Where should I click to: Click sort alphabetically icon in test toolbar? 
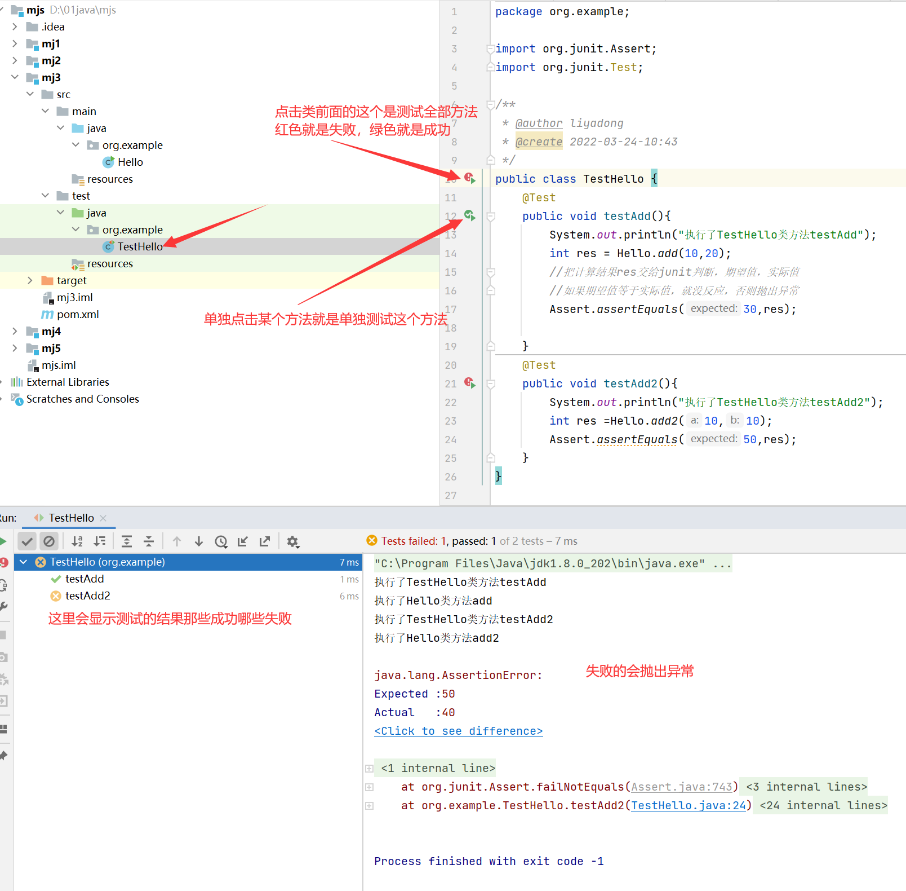(77, 541)
